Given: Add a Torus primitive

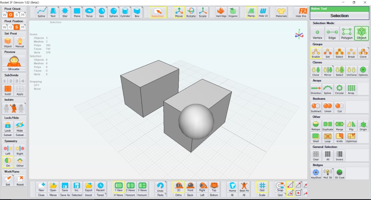Looking at the screenshot, I should click(89, 12).
